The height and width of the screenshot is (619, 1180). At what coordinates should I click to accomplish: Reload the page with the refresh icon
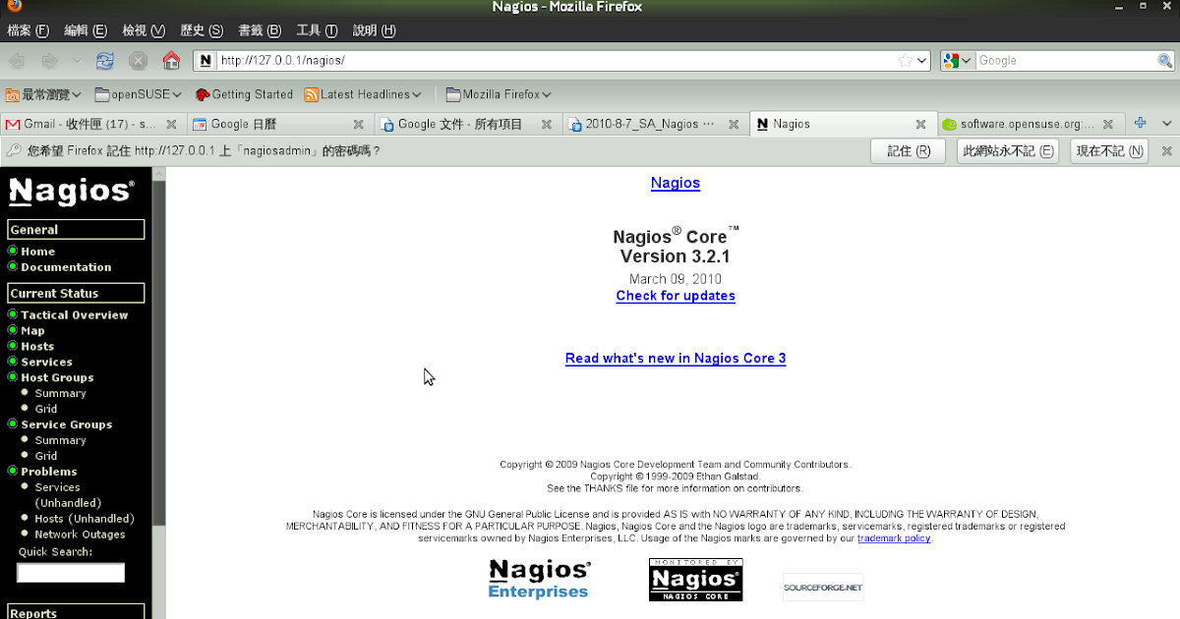click(104, 61)
